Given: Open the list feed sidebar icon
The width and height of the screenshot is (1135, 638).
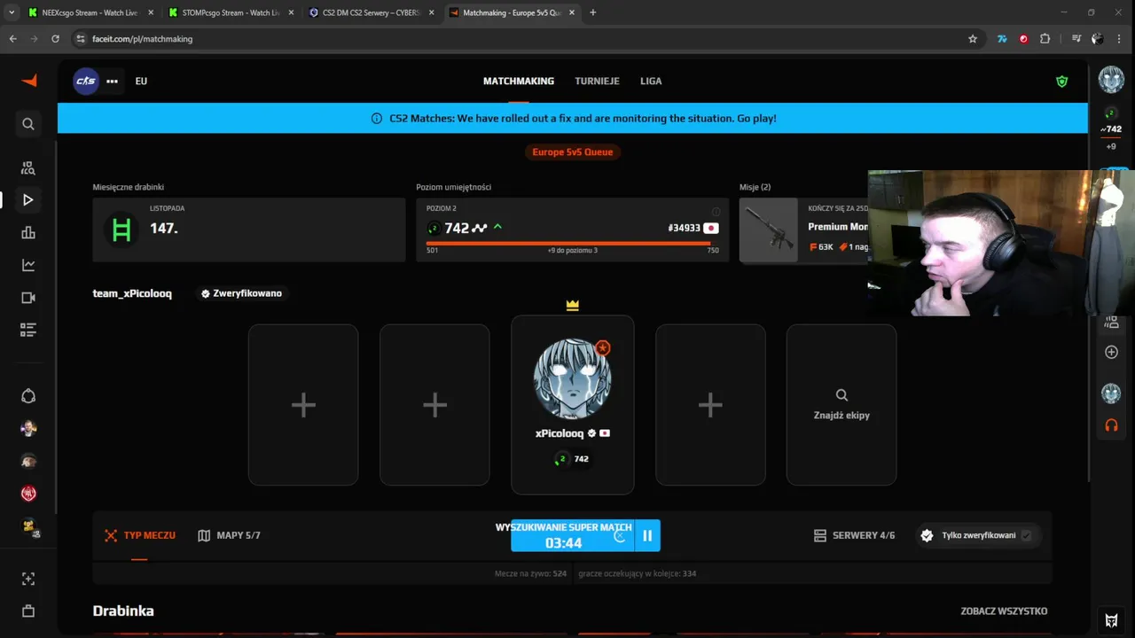Looking at the screenshot, I should (x=28, y=330).
